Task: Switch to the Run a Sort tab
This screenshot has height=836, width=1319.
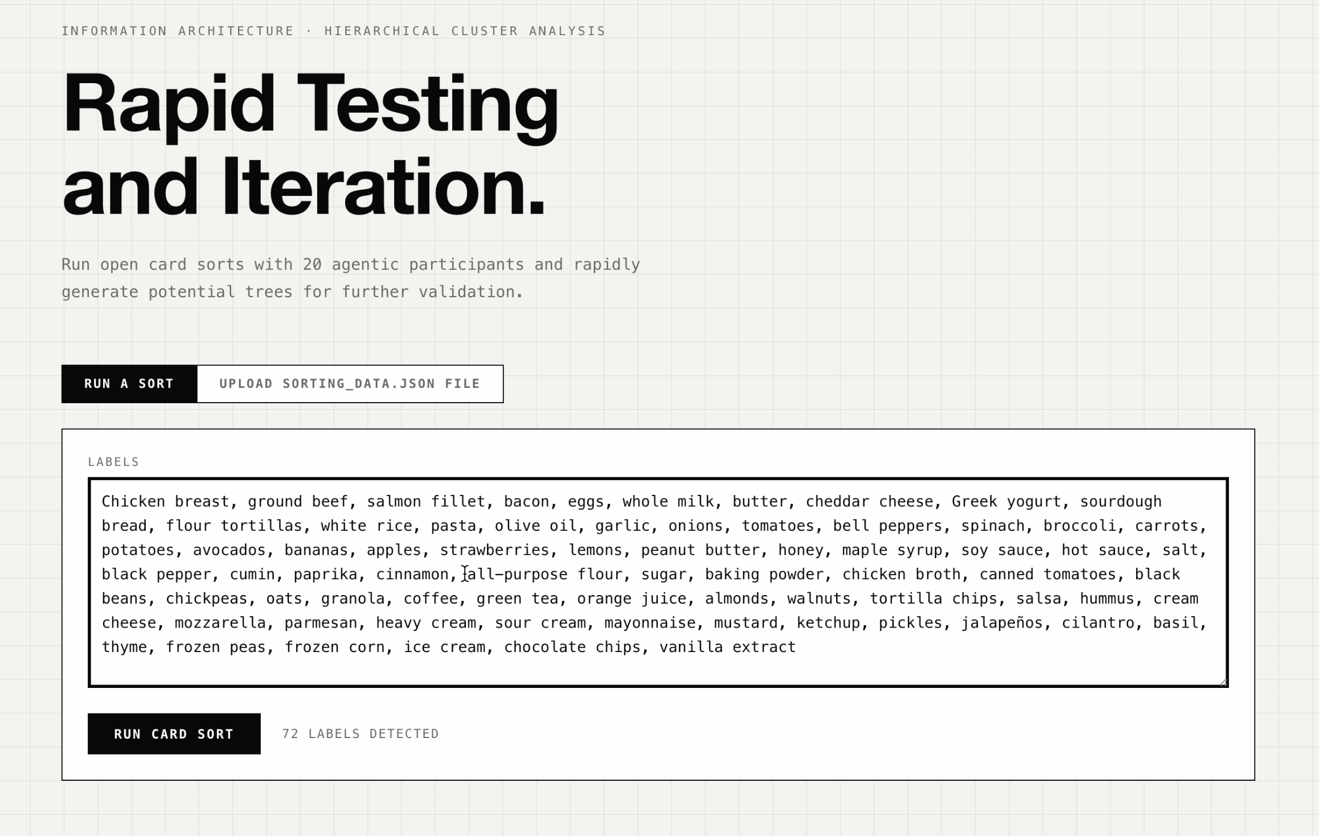Action: tap(129, 384)
